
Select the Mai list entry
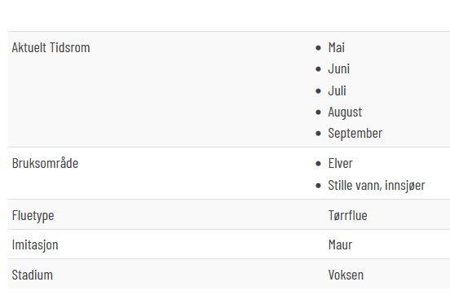coord(337,47)
